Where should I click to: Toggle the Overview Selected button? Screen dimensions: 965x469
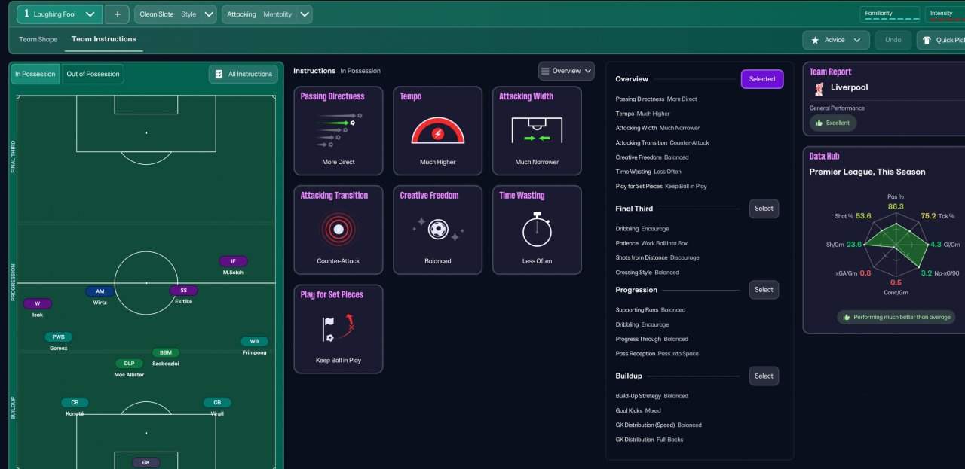pos(762,79)
